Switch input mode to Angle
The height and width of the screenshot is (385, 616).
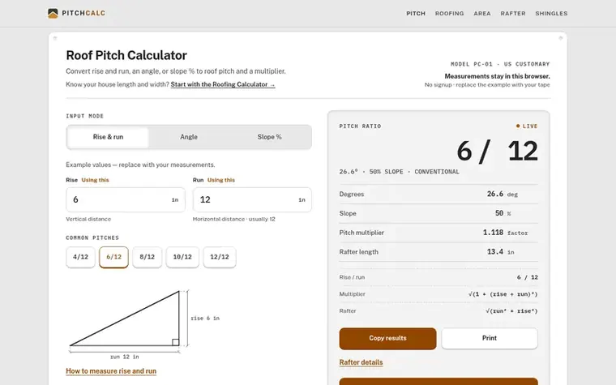pos(189,137)
